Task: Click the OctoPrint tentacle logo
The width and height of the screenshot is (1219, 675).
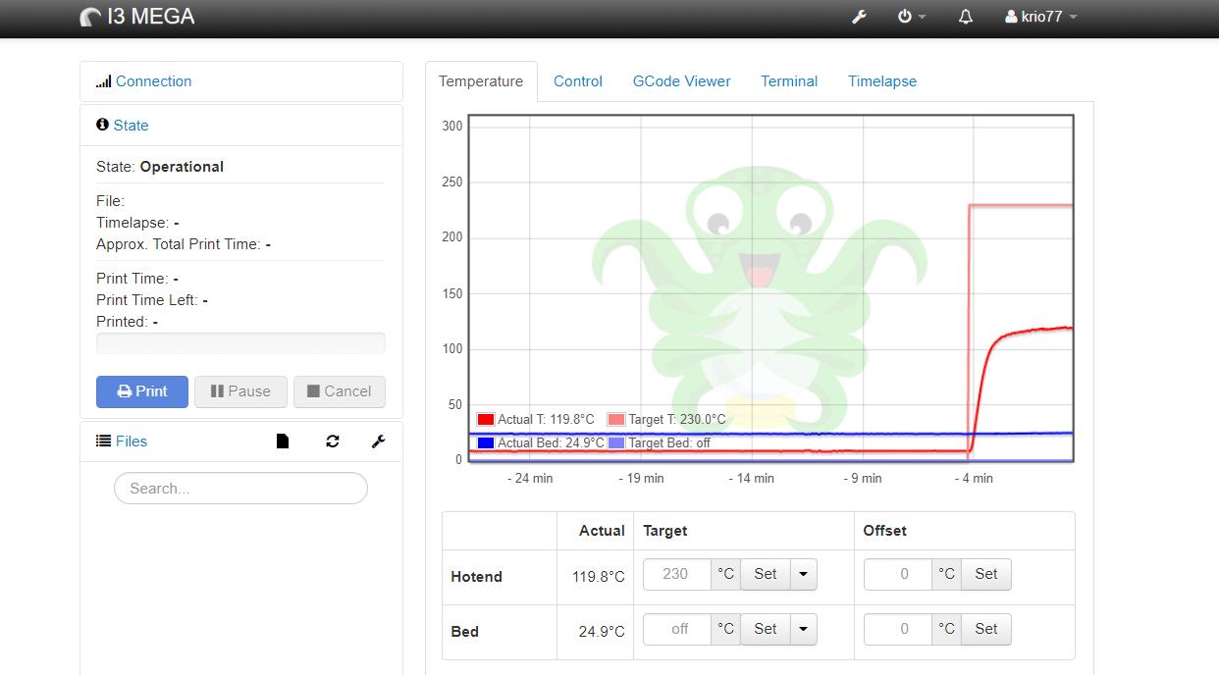Action: [x=90, y=17]
